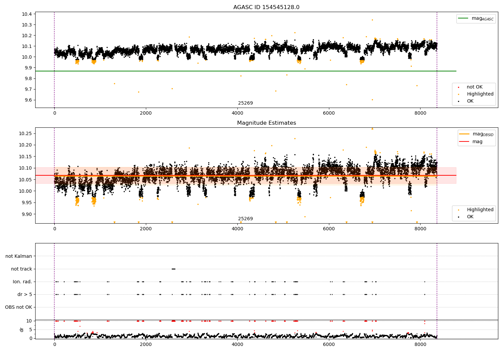Click the title 'AGASC ID 154545128.0'
This screenshot has width=503, height=352.
[266, 7]
